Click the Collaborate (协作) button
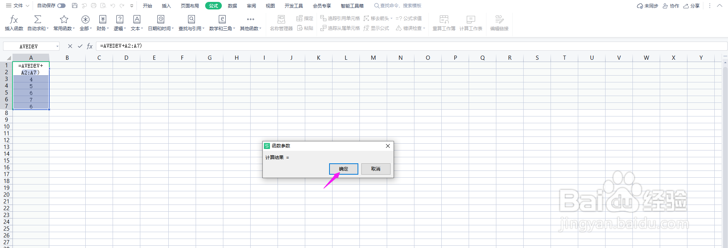 [x=671, y=6]
